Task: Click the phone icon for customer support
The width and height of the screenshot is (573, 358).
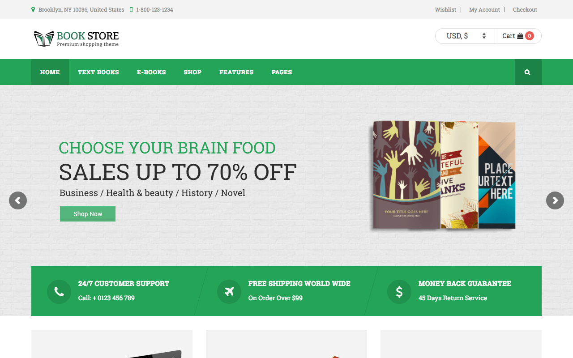Action: [59, 292]
